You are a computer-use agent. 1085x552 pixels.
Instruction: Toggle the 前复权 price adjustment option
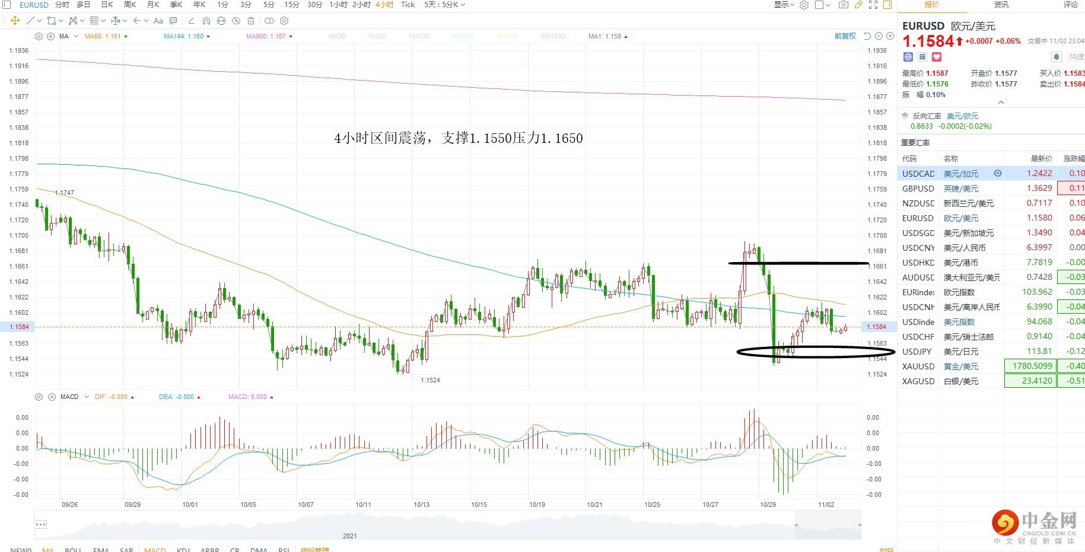[x=845, y=36]
